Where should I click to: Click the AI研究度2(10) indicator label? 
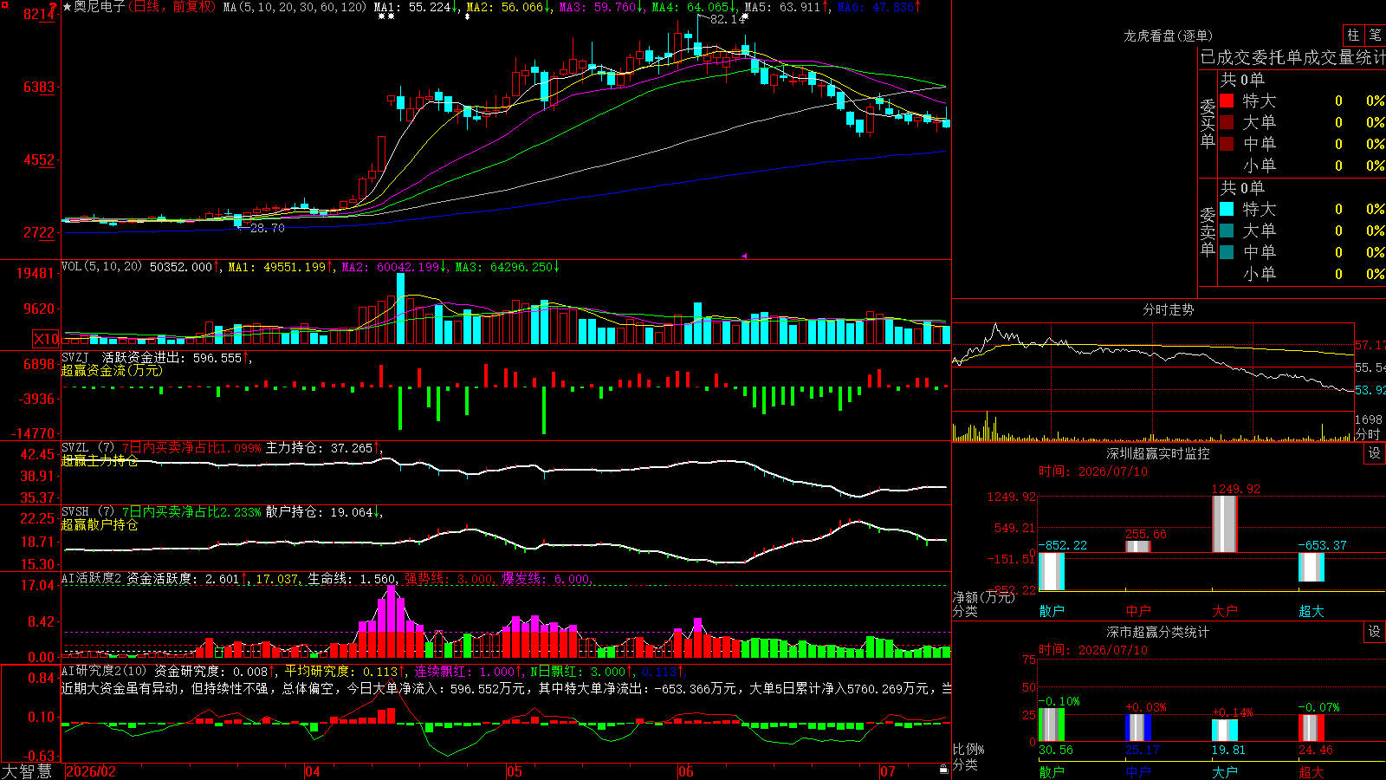point(104,671)
